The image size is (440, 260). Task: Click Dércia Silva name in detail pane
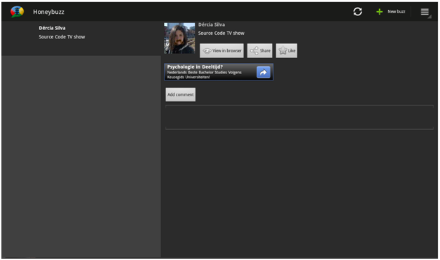pyautogui.click(x=212, y=24)
